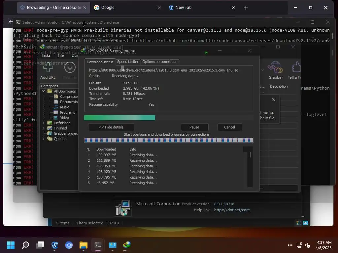The image size is (338, 253).
Task: Open a new browser tab
Action: pyautogui.click(x=246, y=8)
